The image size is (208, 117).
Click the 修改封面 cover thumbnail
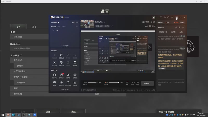coord(87,24)
